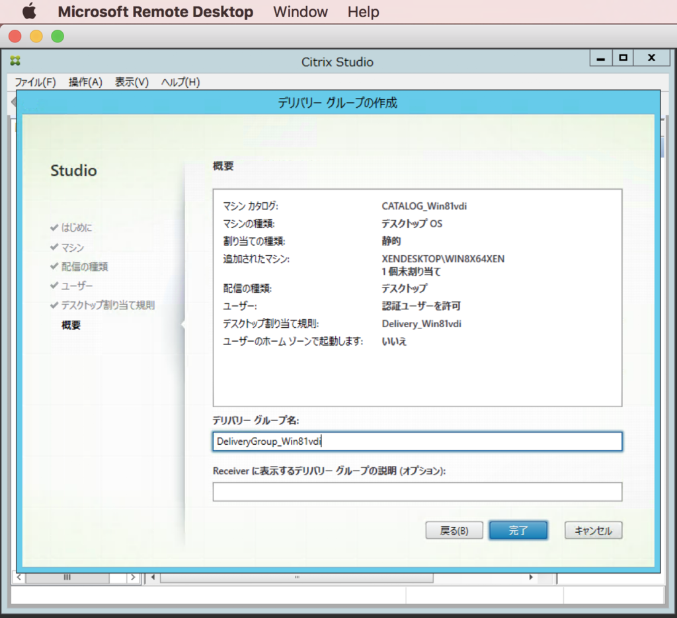Viewport: 677px width, 618px height.
Task: Open the Microsoft Remote Desktop menu
Action: coord(155,12)
